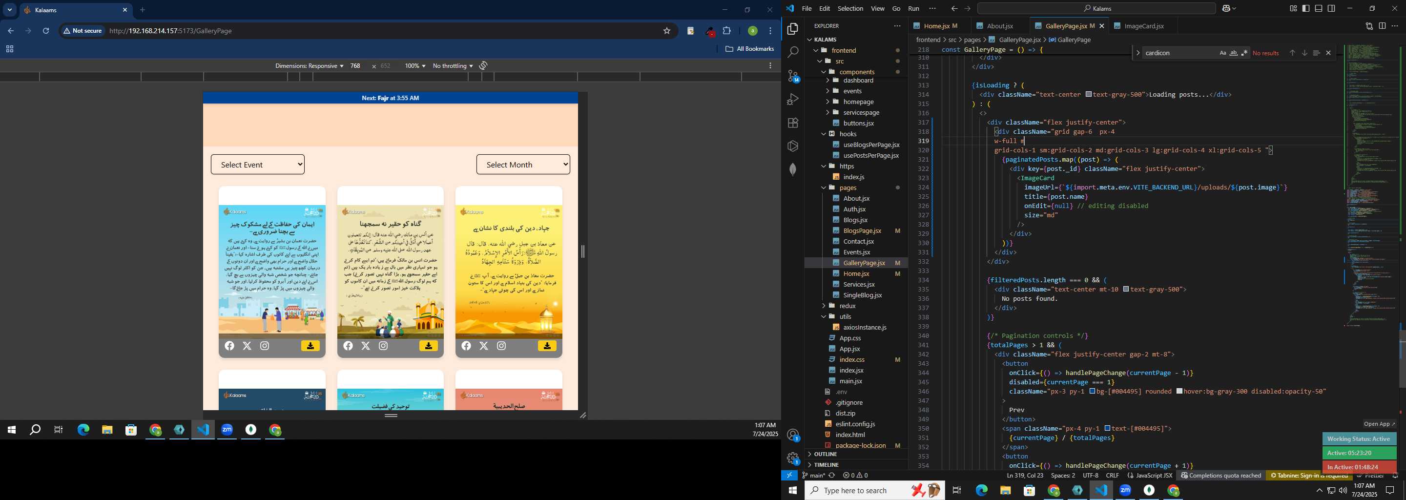Open the No throttling dropdown

pos(453,66)
